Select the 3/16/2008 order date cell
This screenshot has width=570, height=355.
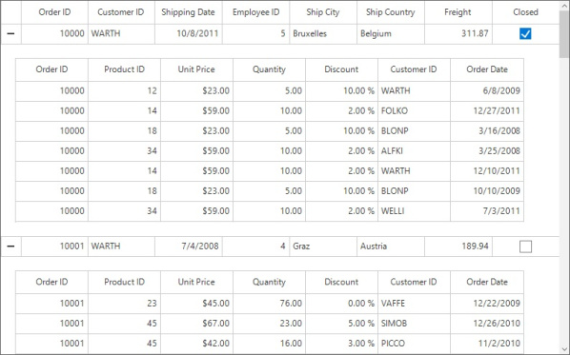tap(487, 131)
